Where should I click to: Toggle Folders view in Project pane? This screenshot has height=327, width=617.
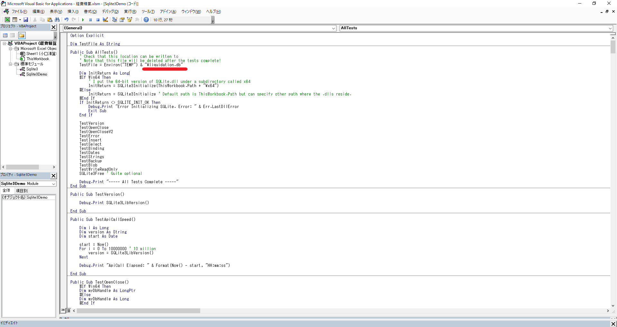pos(22,35)
